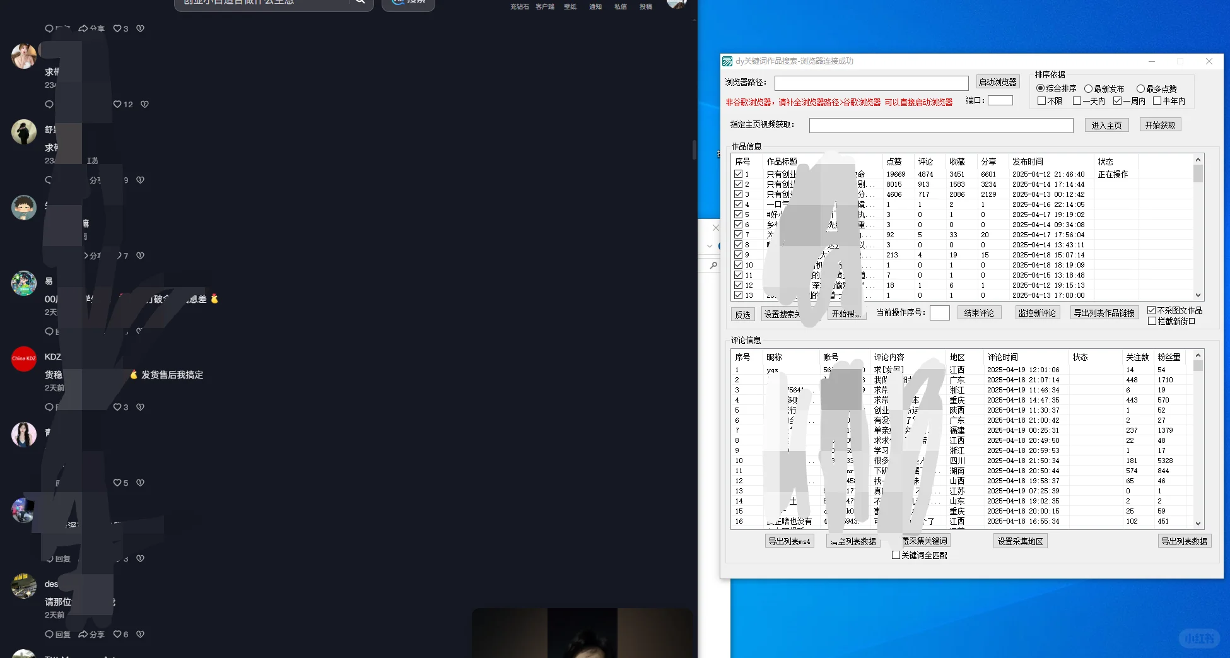Open 壁纸 in the browser header
The width and height of the screenshot is (1230, 658).
point(570,6)
